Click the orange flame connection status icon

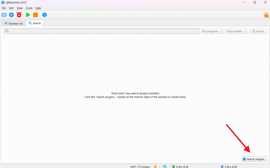[155, 166]
